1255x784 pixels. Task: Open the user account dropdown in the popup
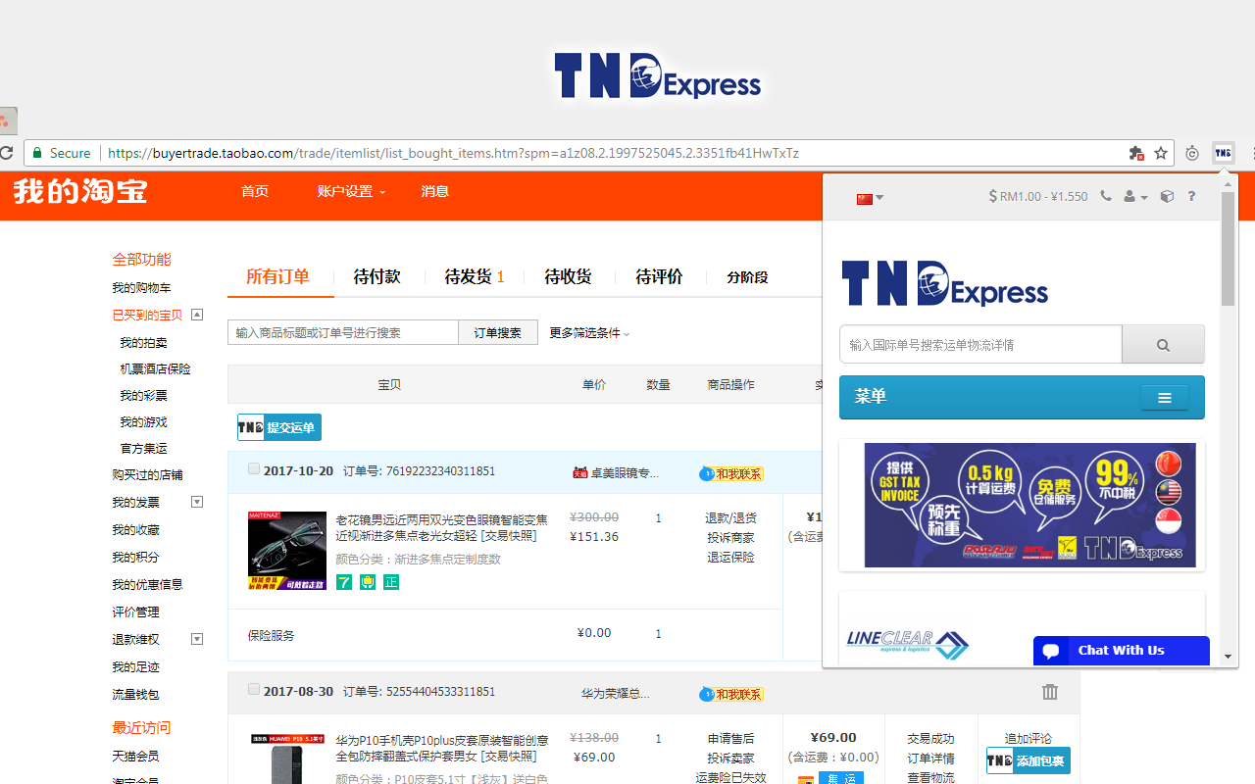(x=1135, y=196)
